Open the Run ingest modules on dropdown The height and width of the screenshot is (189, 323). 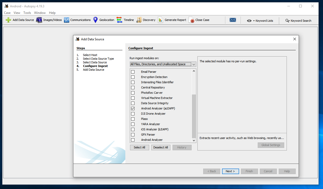(163, 64)
